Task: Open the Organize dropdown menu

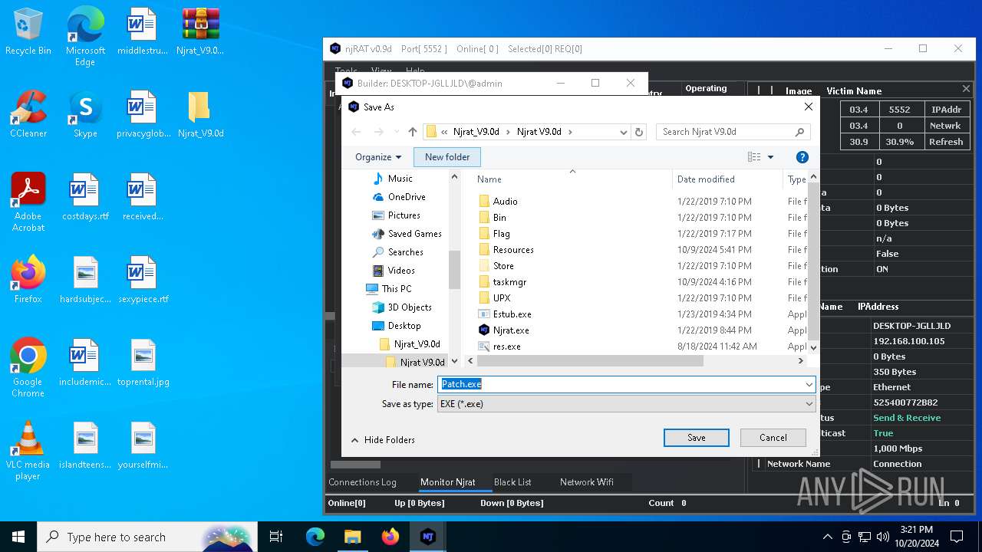Action: coord(378,157)
